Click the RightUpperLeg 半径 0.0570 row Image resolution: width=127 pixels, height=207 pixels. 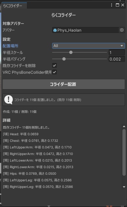click(x=38, y=187)
